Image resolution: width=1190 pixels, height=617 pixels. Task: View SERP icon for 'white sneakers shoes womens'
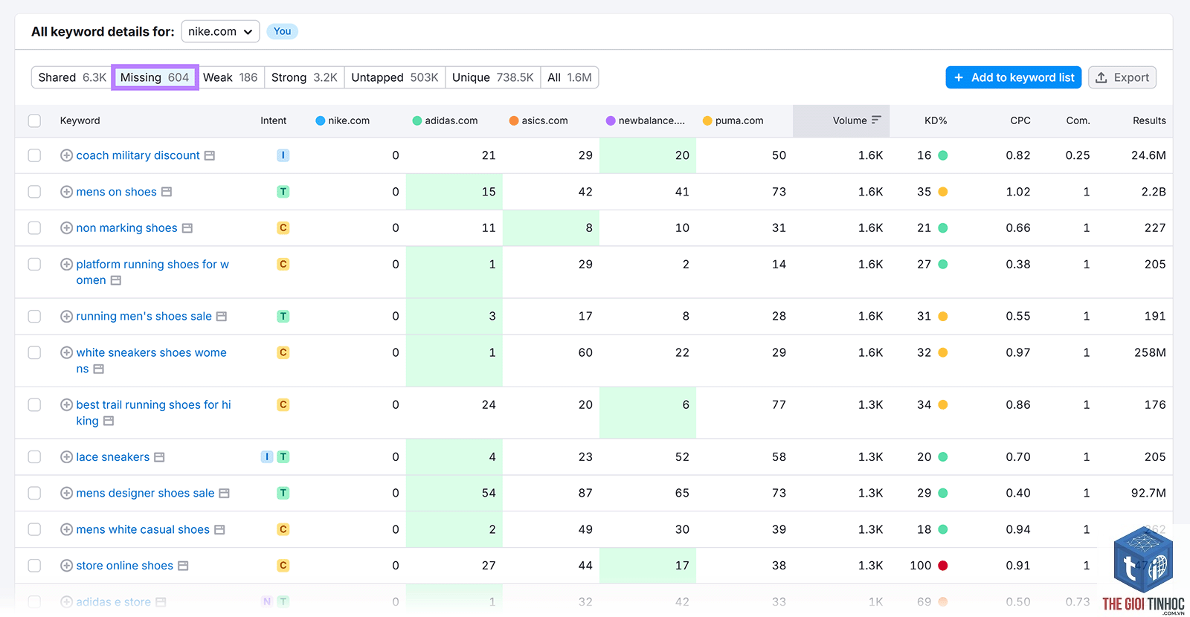click(x=99, y=369)
